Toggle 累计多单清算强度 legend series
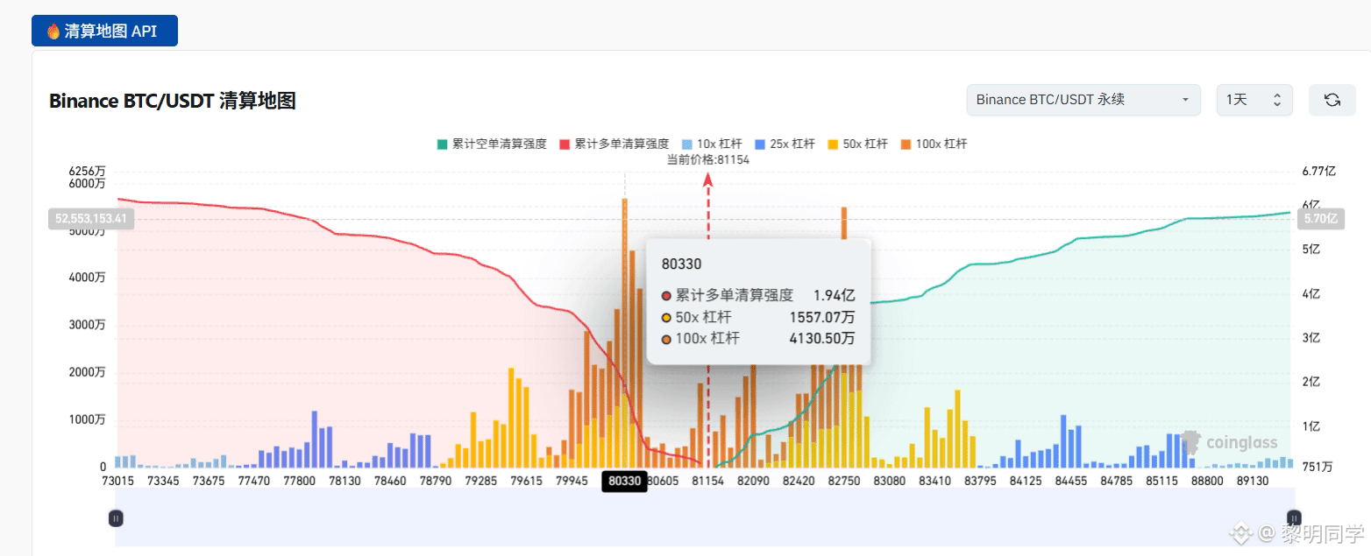 (614, 144)
